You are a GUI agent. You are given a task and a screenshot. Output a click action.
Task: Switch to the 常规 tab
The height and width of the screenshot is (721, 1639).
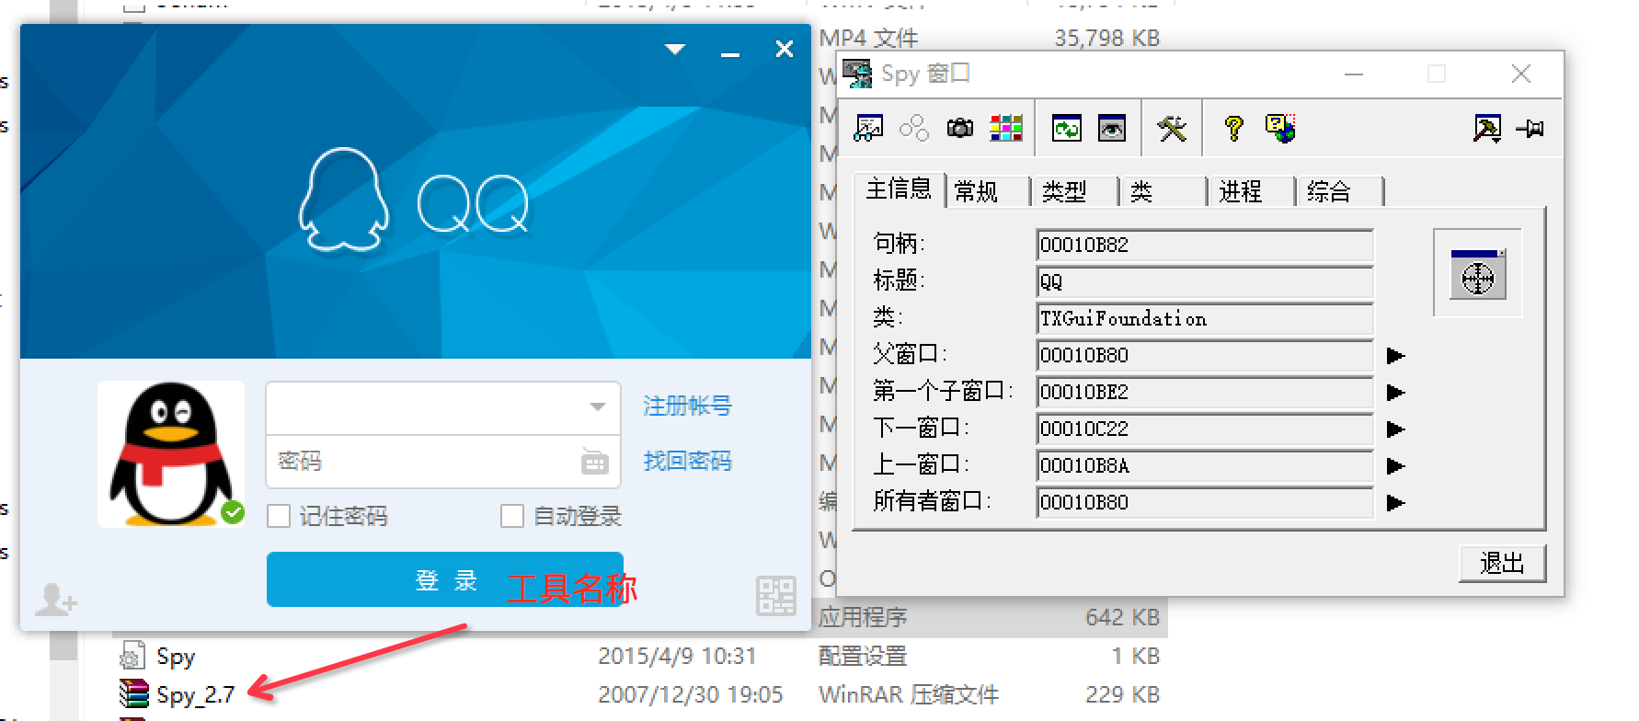[x=986, y=191]
